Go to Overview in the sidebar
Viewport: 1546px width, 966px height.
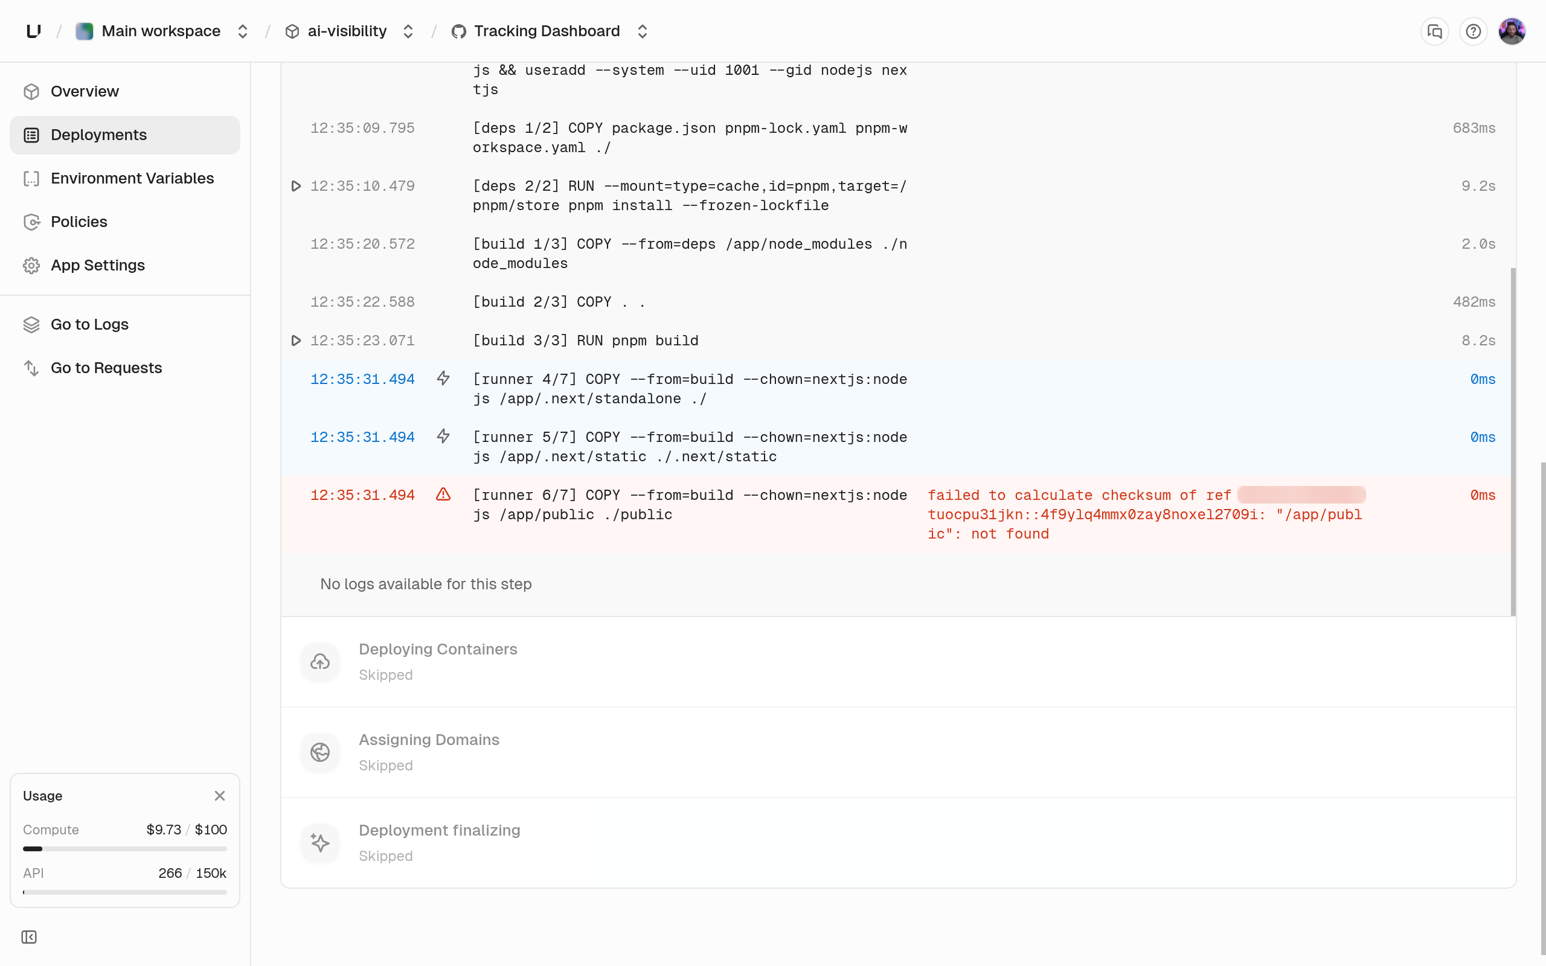click(x=124, y=91)
